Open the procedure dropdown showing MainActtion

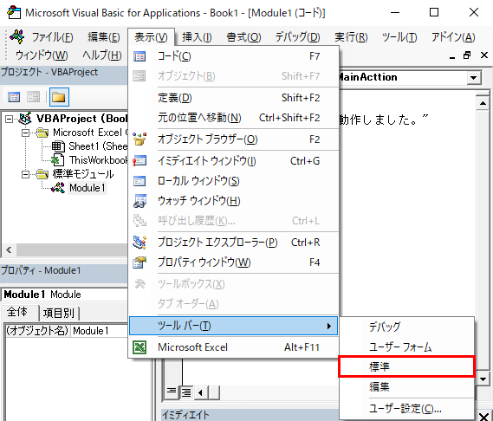tap(473, 78)
